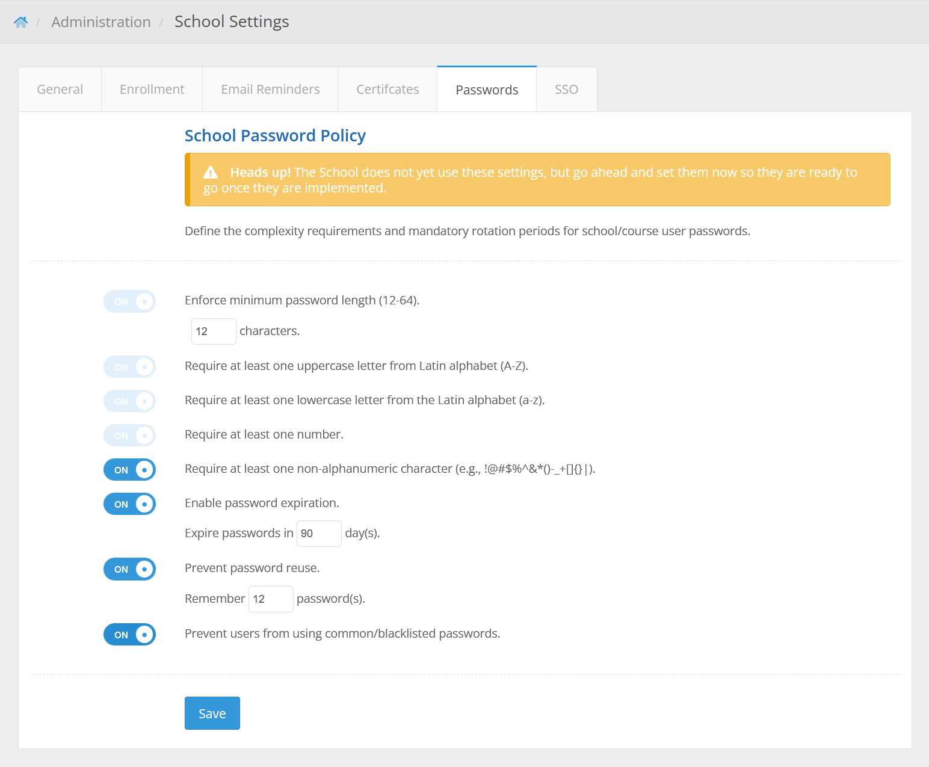This screenshot has width=929, height=767.
Task: Toggle the lowercase letter requirement switch
Action: click(129, 401)
